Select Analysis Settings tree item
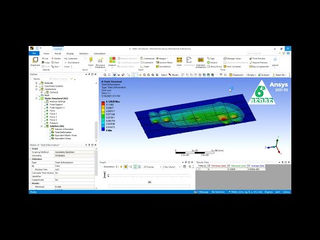The height and width of the screenshot is (240, 320). point(57,101)
